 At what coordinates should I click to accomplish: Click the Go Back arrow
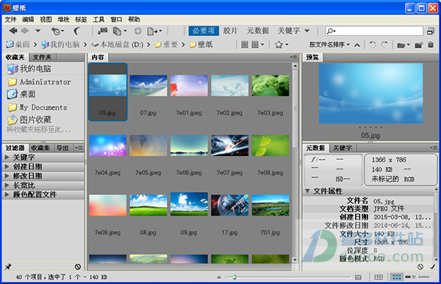[13, 31]
